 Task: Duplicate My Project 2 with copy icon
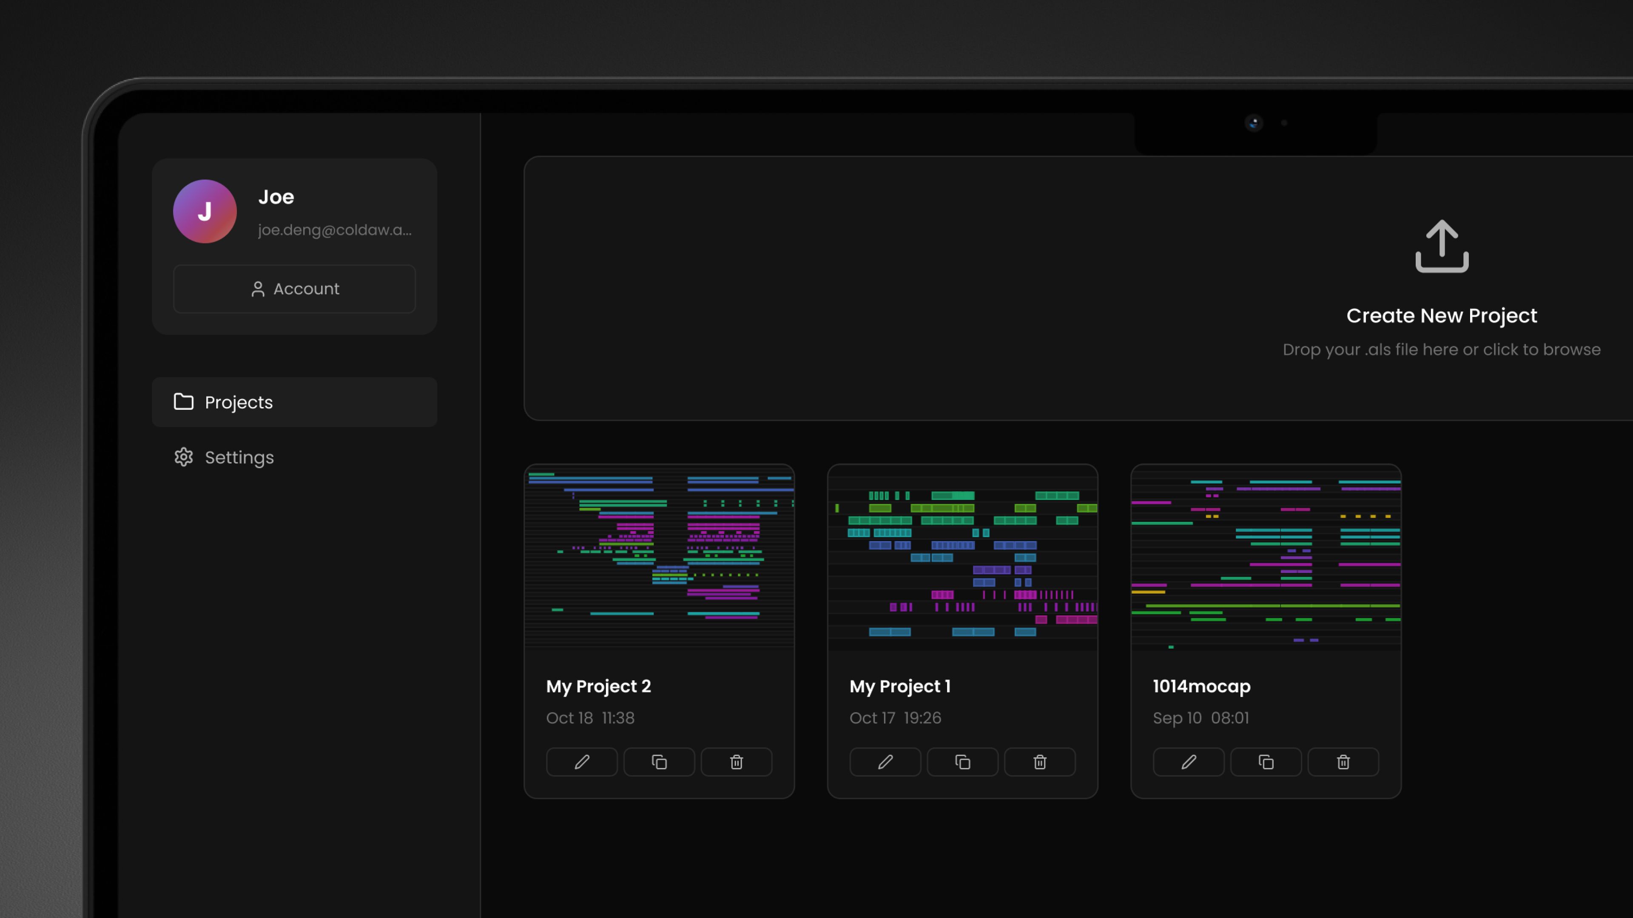pos(659,762)
